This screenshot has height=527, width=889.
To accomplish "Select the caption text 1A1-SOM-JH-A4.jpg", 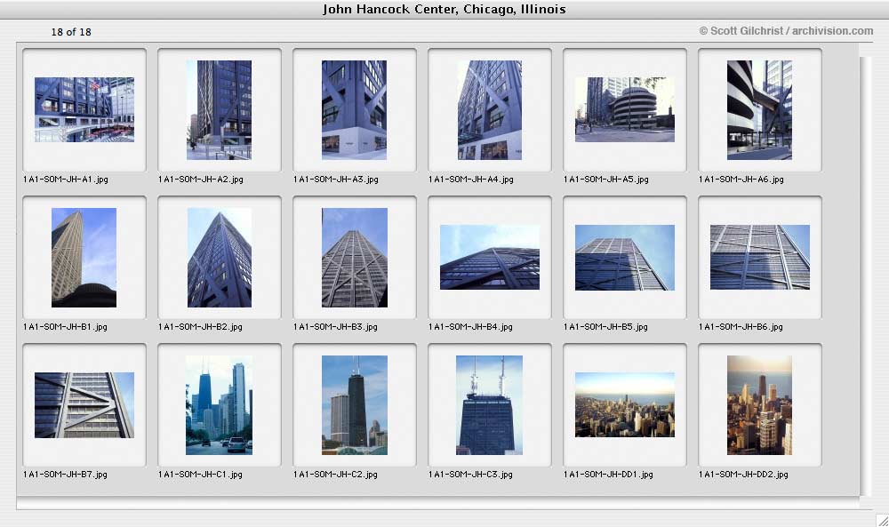I will click(x=471, y=179).
